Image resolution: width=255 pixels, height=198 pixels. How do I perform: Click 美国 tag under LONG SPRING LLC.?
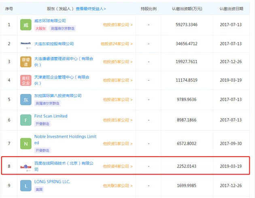[x=39, y=189]
